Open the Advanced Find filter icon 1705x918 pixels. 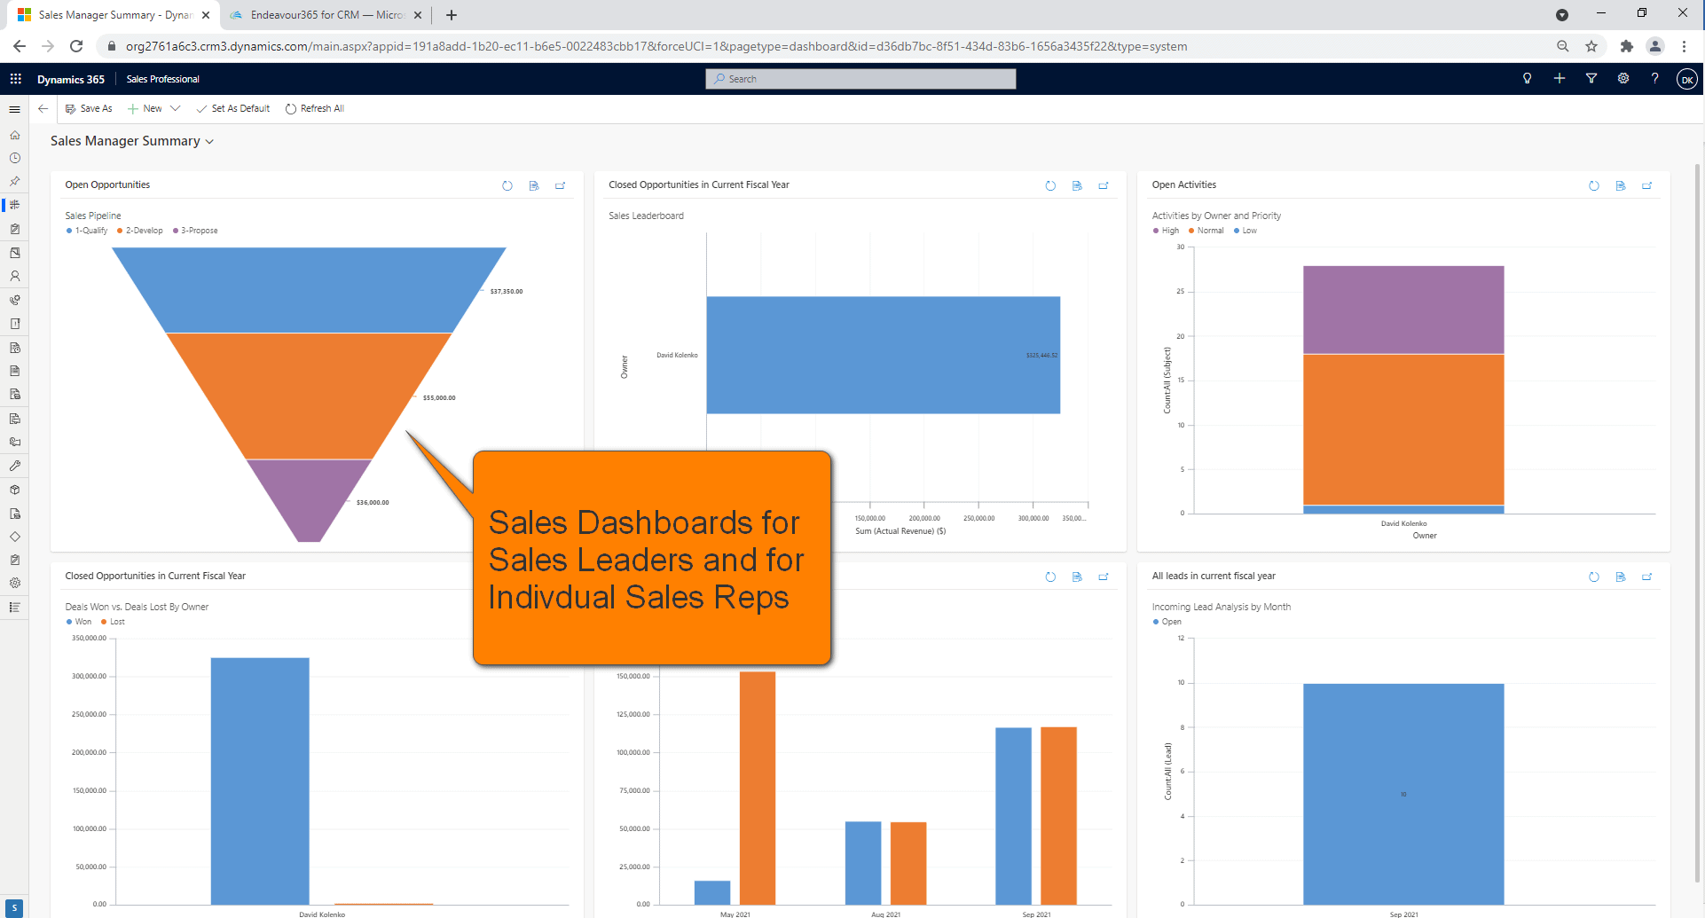tap(1591, 79)
